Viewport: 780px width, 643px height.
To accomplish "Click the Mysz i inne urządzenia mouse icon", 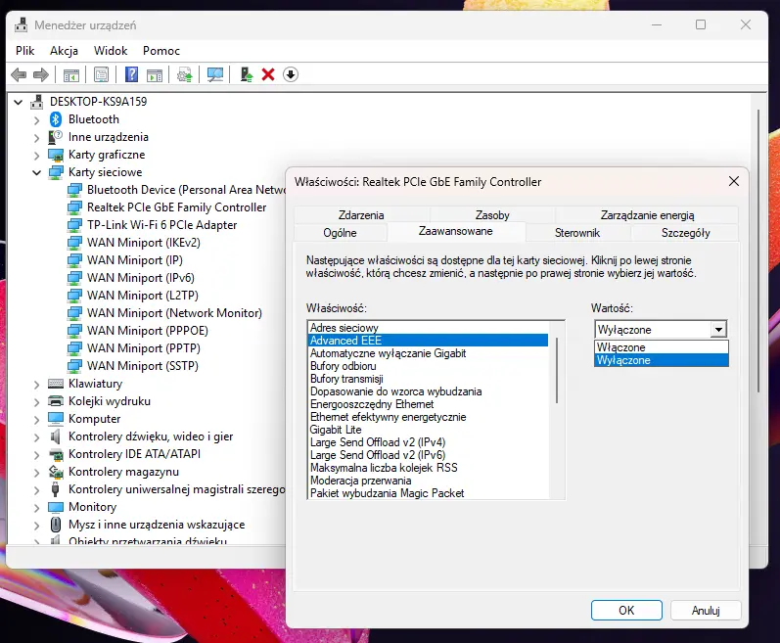I will tap(56, 525).
